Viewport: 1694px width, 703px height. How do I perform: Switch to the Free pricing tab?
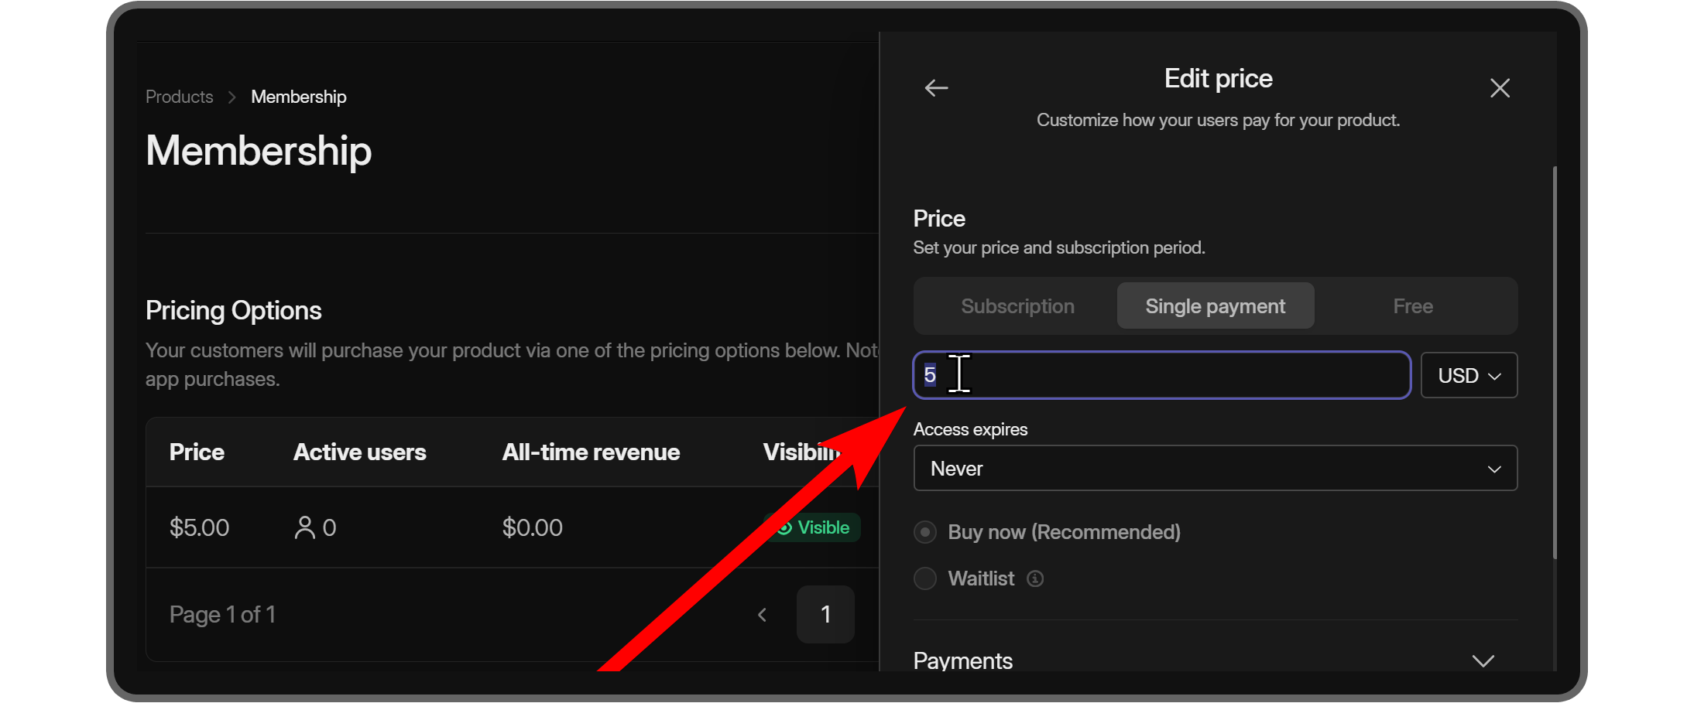tap(1413, 305)
